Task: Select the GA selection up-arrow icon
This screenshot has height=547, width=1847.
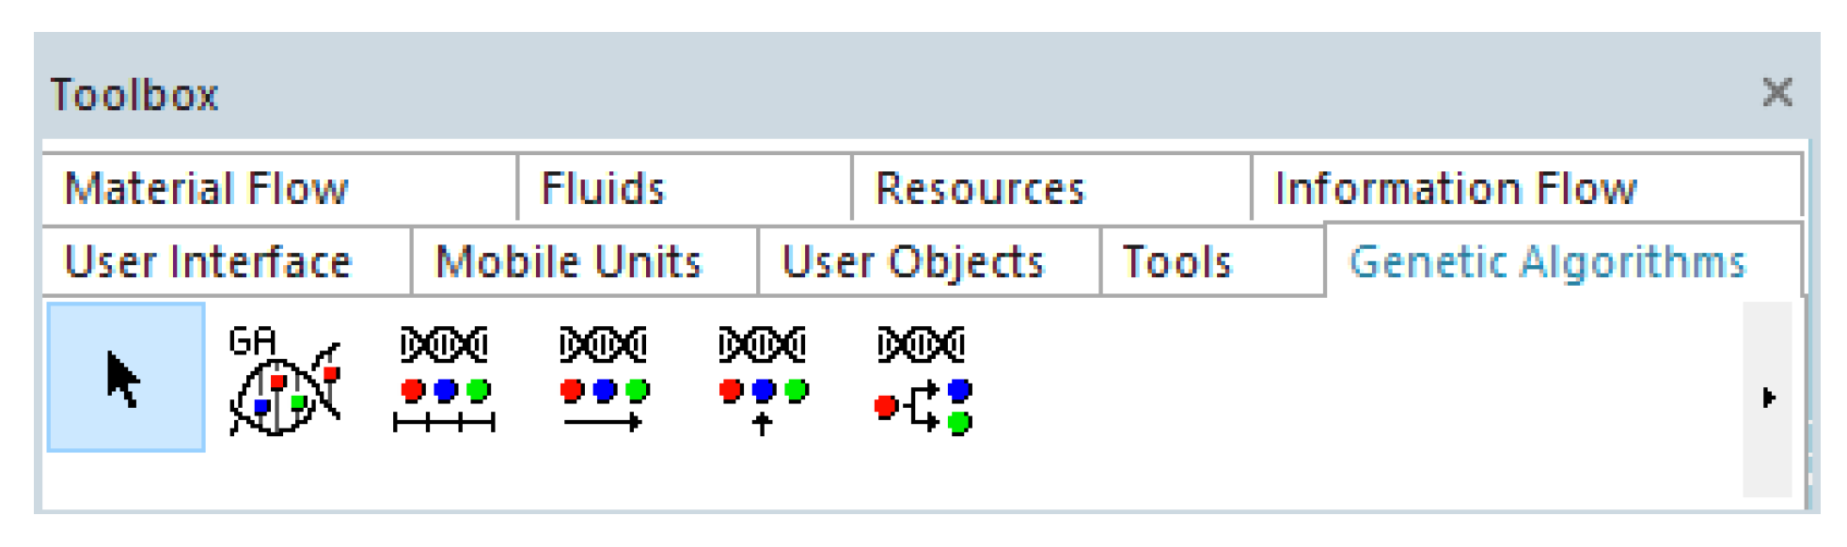Action: (763, 381)
